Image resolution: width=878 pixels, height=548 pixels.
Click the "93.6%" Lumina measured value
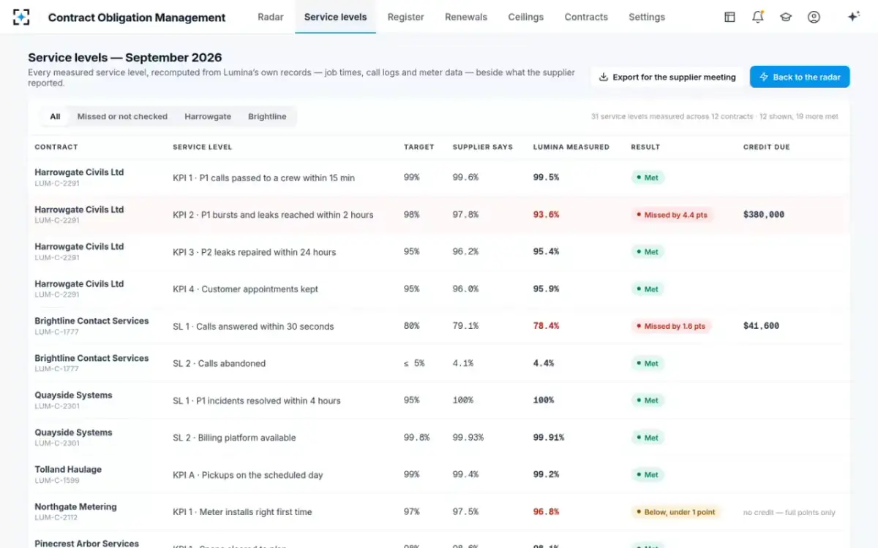(x=547, y=215)
